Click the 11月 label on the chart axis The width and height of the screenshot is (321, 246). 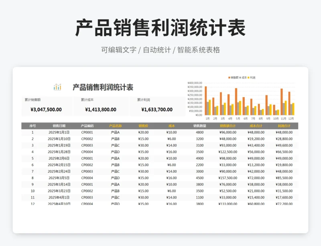pyautogui.click(x=284, y=119)
